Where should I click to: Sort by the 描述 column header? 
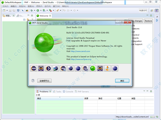60,99
